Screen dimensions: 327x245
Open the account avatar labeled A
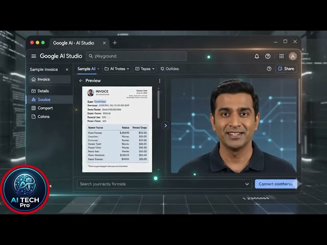[293, 56]
